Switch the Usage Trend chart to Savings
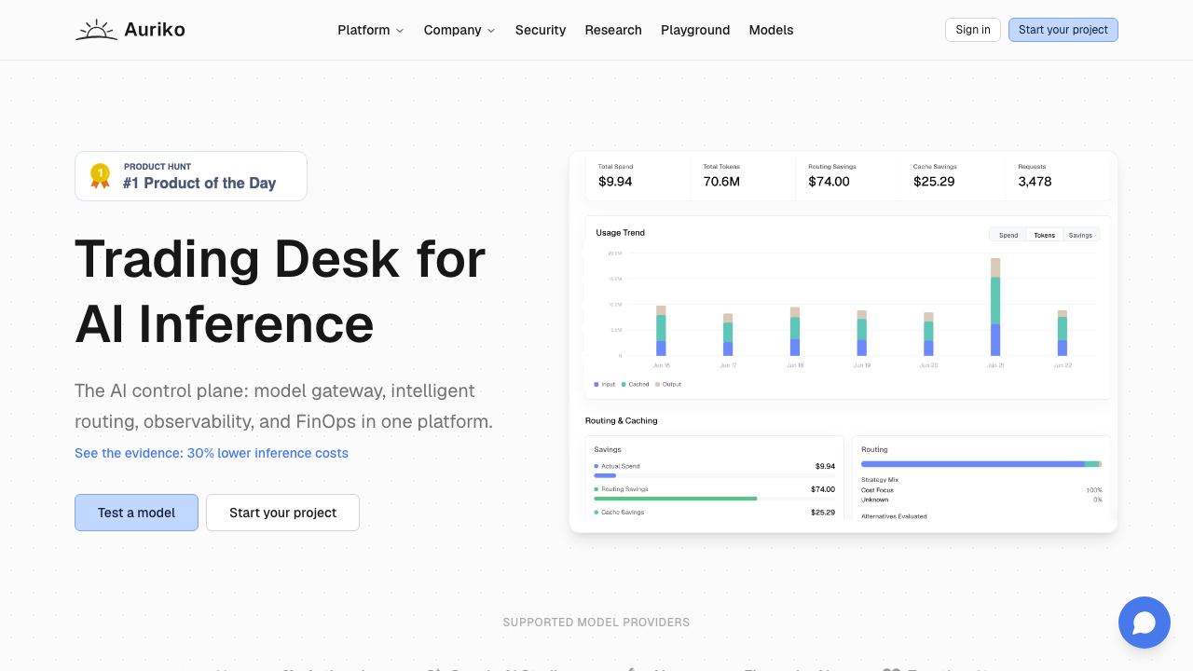 tap(1080, 235)
